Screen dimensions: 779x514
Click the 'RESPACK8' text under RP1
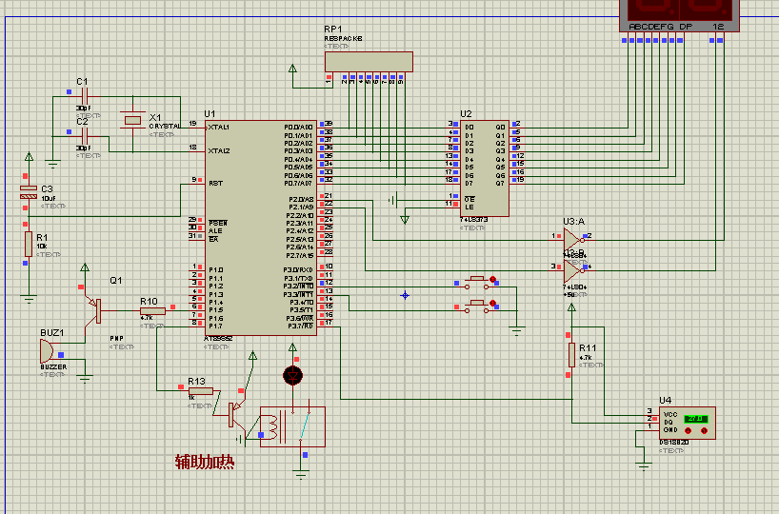343,38
